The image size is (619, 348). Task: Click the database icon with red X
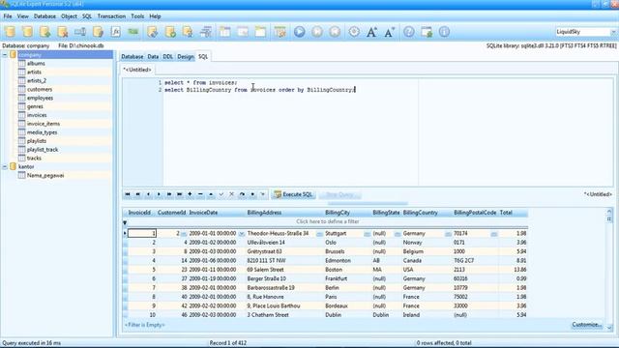(x=62, y=32)
